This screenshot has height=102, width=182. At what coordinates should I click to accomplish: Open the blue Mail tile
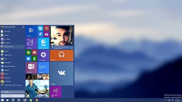click(28, 59)
